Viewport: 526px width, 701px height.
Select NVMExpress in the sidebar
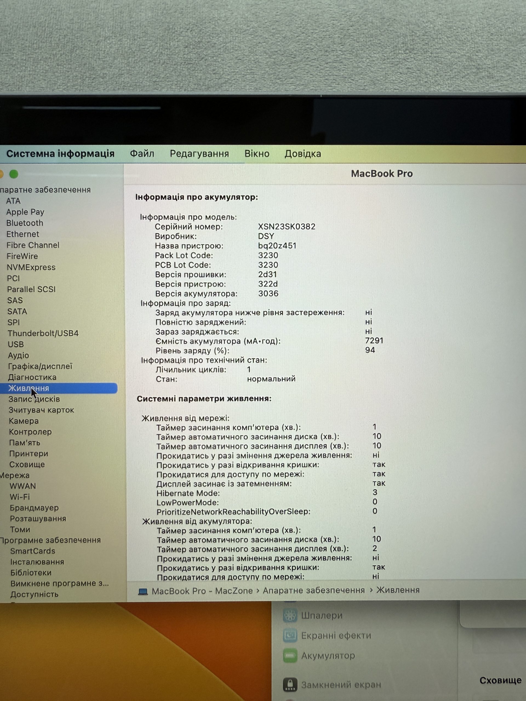31,268
